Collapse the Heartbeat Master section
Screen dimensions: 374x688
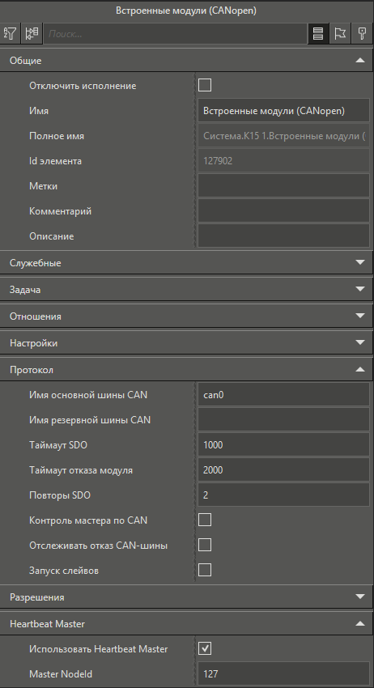[x=187, y=623]
